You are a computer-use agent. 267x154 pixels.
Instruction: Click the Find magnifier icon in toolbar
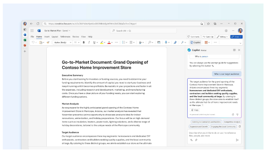point(149,42)
